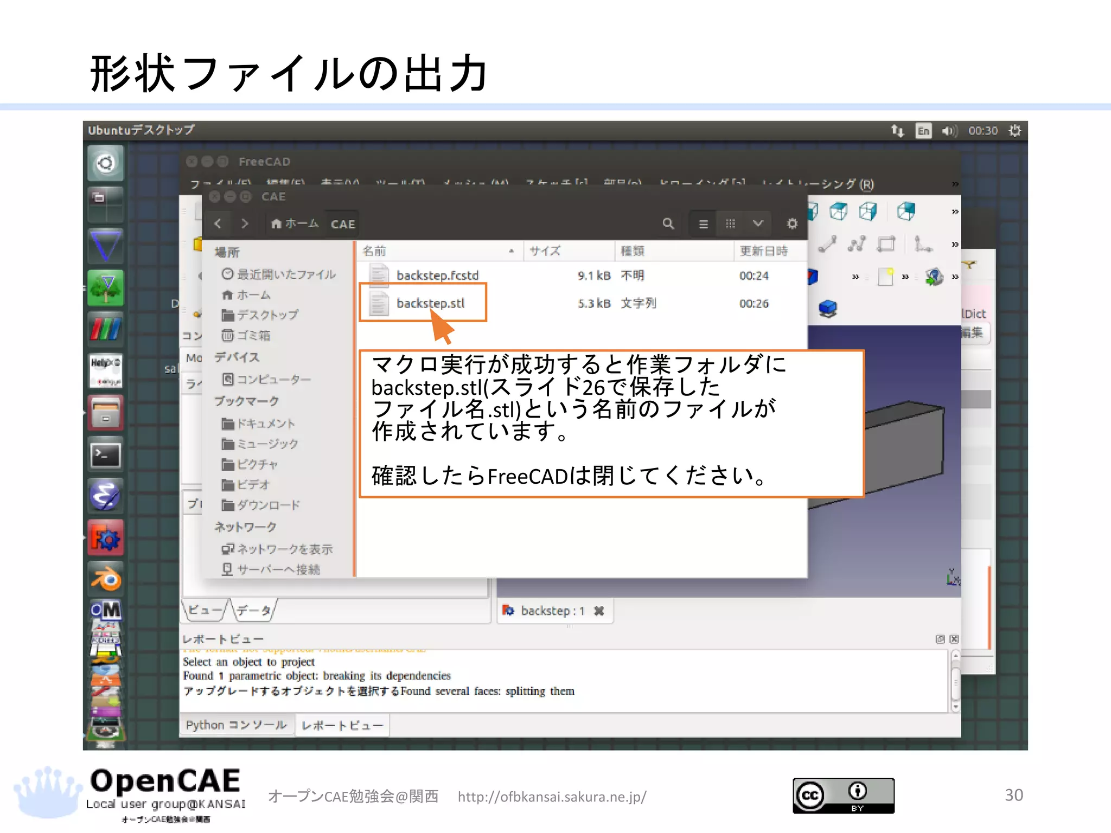Open デスクトップ in the places sidebar

click(x=260, y=315)
